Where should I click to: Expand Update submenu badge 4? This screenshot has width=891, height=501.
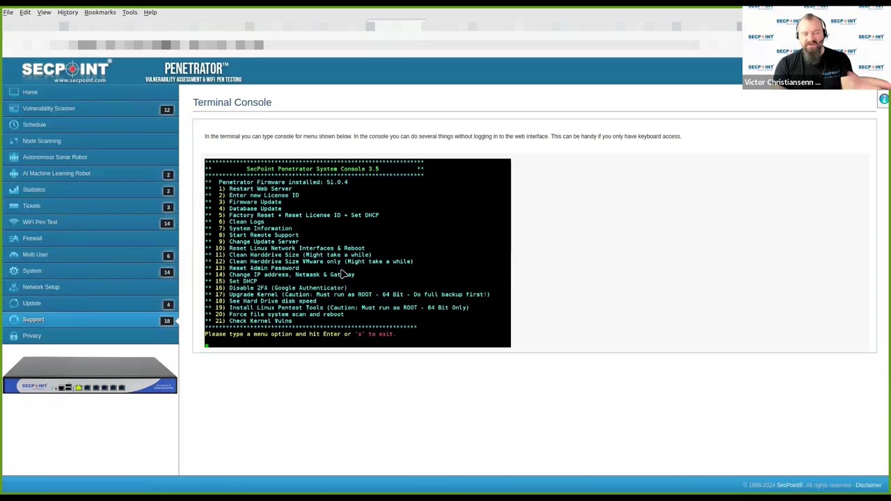(166, 304)
